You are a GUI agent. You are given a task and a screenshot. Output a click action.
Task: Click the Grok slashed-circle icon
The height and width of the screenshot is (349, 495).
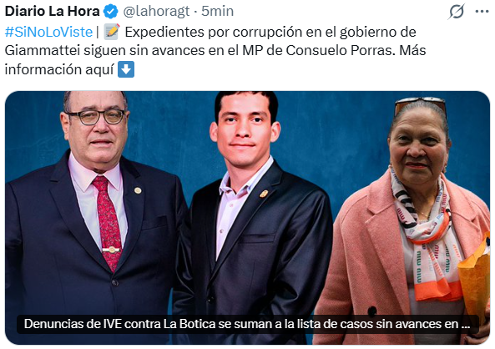[457, 12]
